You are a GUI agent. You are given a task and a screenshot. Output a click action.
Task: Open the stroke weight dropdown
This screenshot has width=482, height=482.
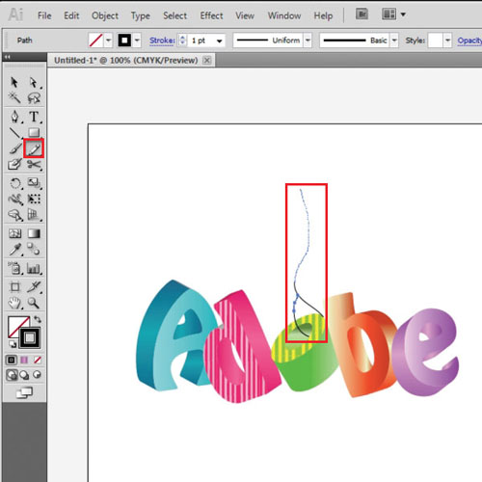[220, 40]
